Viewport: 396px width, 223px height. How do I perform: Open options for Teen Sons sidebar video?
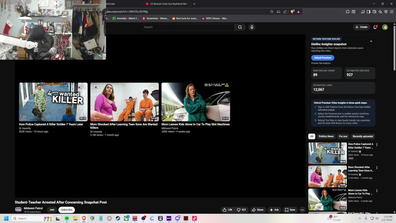click(377, 168)
